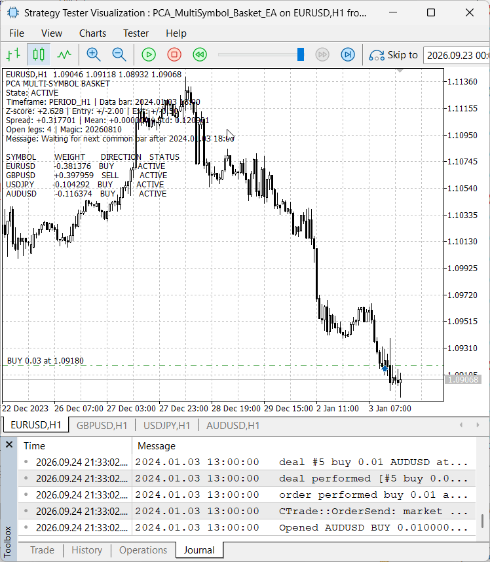Image resolution: width=490 pixels, height=562 pixels.
Task: Stop the strategy test
Action: 174,54
